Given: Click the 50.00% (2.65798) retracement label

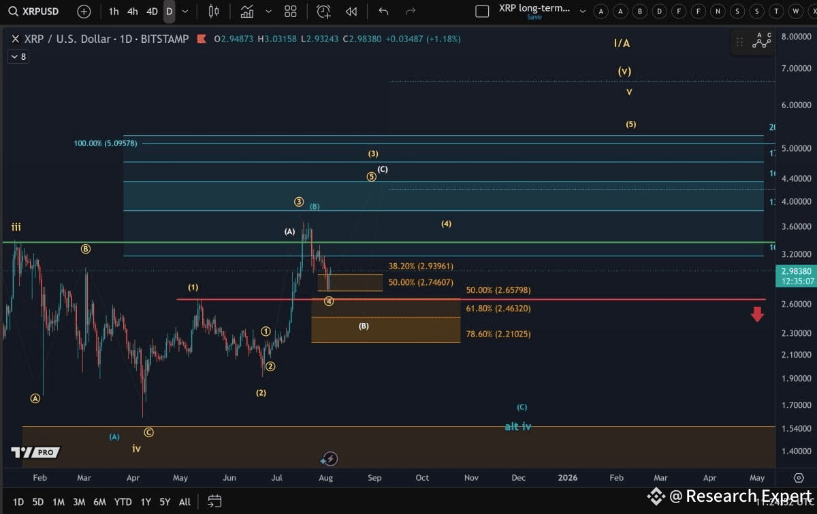Looking at the screenshot, I should click(x=498, y=290).
